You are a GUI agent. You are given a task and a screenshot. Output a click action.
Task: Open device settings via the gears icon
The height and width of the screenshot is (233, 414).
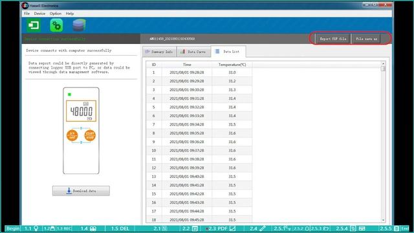[x=56, y=25]
